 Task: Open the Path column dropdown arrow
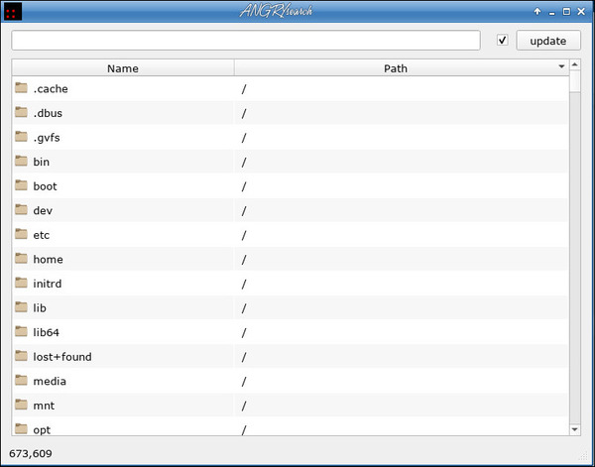(x=561, y=66)
